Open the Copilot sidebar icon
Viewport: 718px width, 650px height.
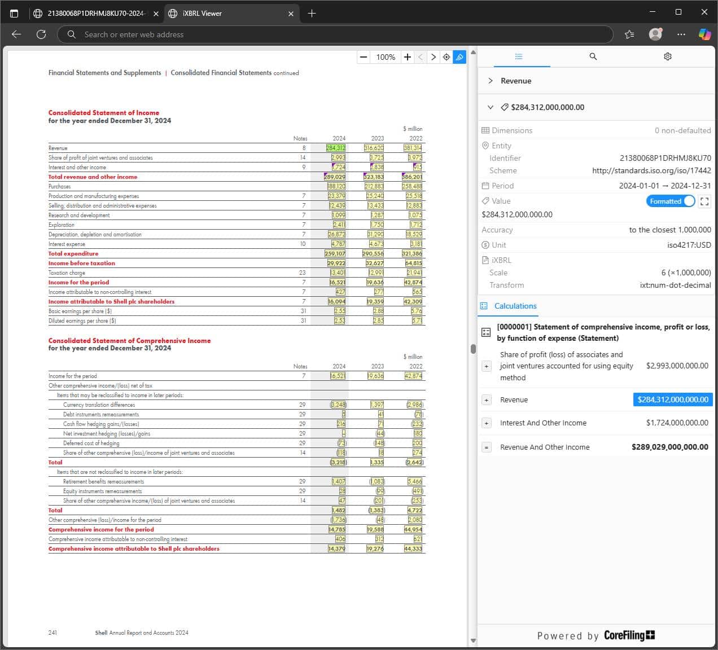(705, 34)
